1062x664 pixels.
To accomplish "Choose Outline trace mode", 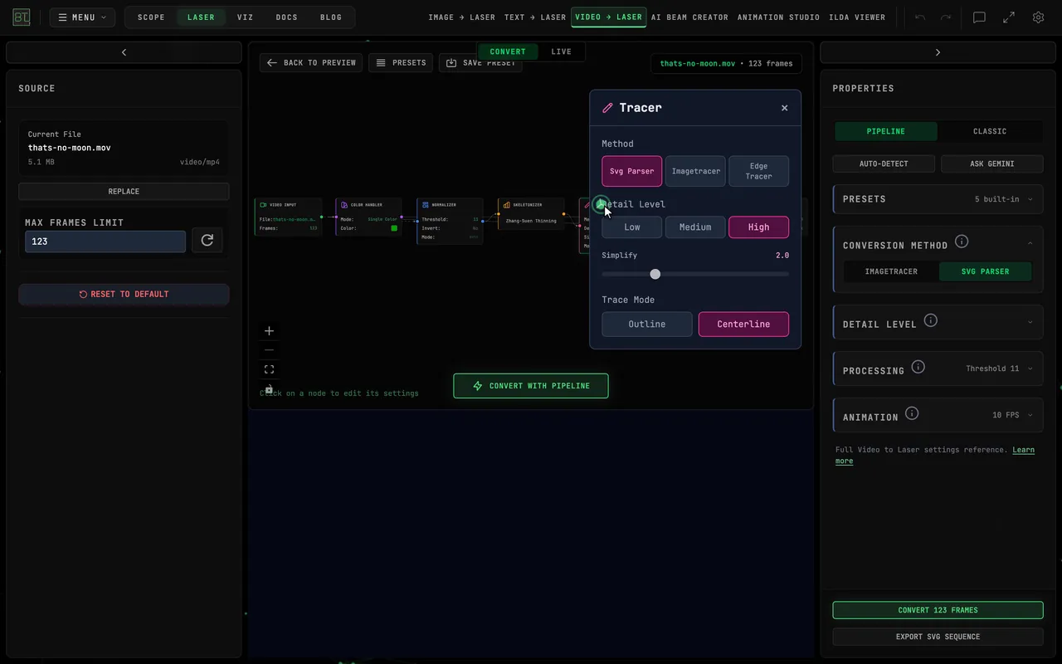I will (647, 325).
